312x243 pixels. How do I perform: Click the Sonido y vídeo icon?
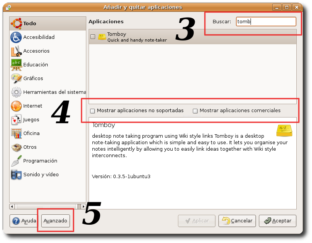[16, 174]
